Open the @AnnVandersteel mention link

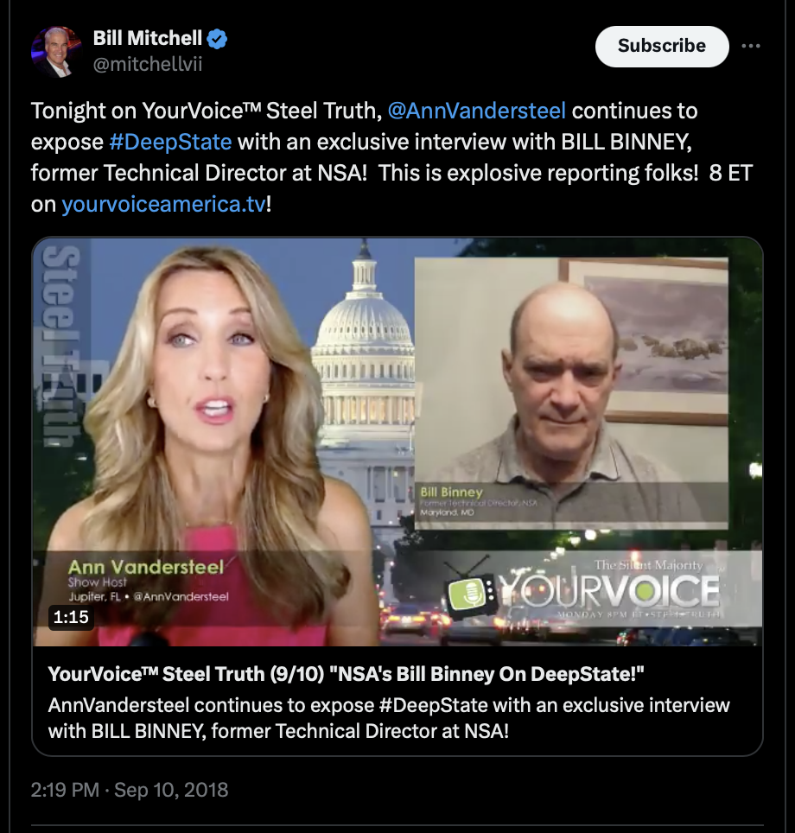[x=477, y=111]
